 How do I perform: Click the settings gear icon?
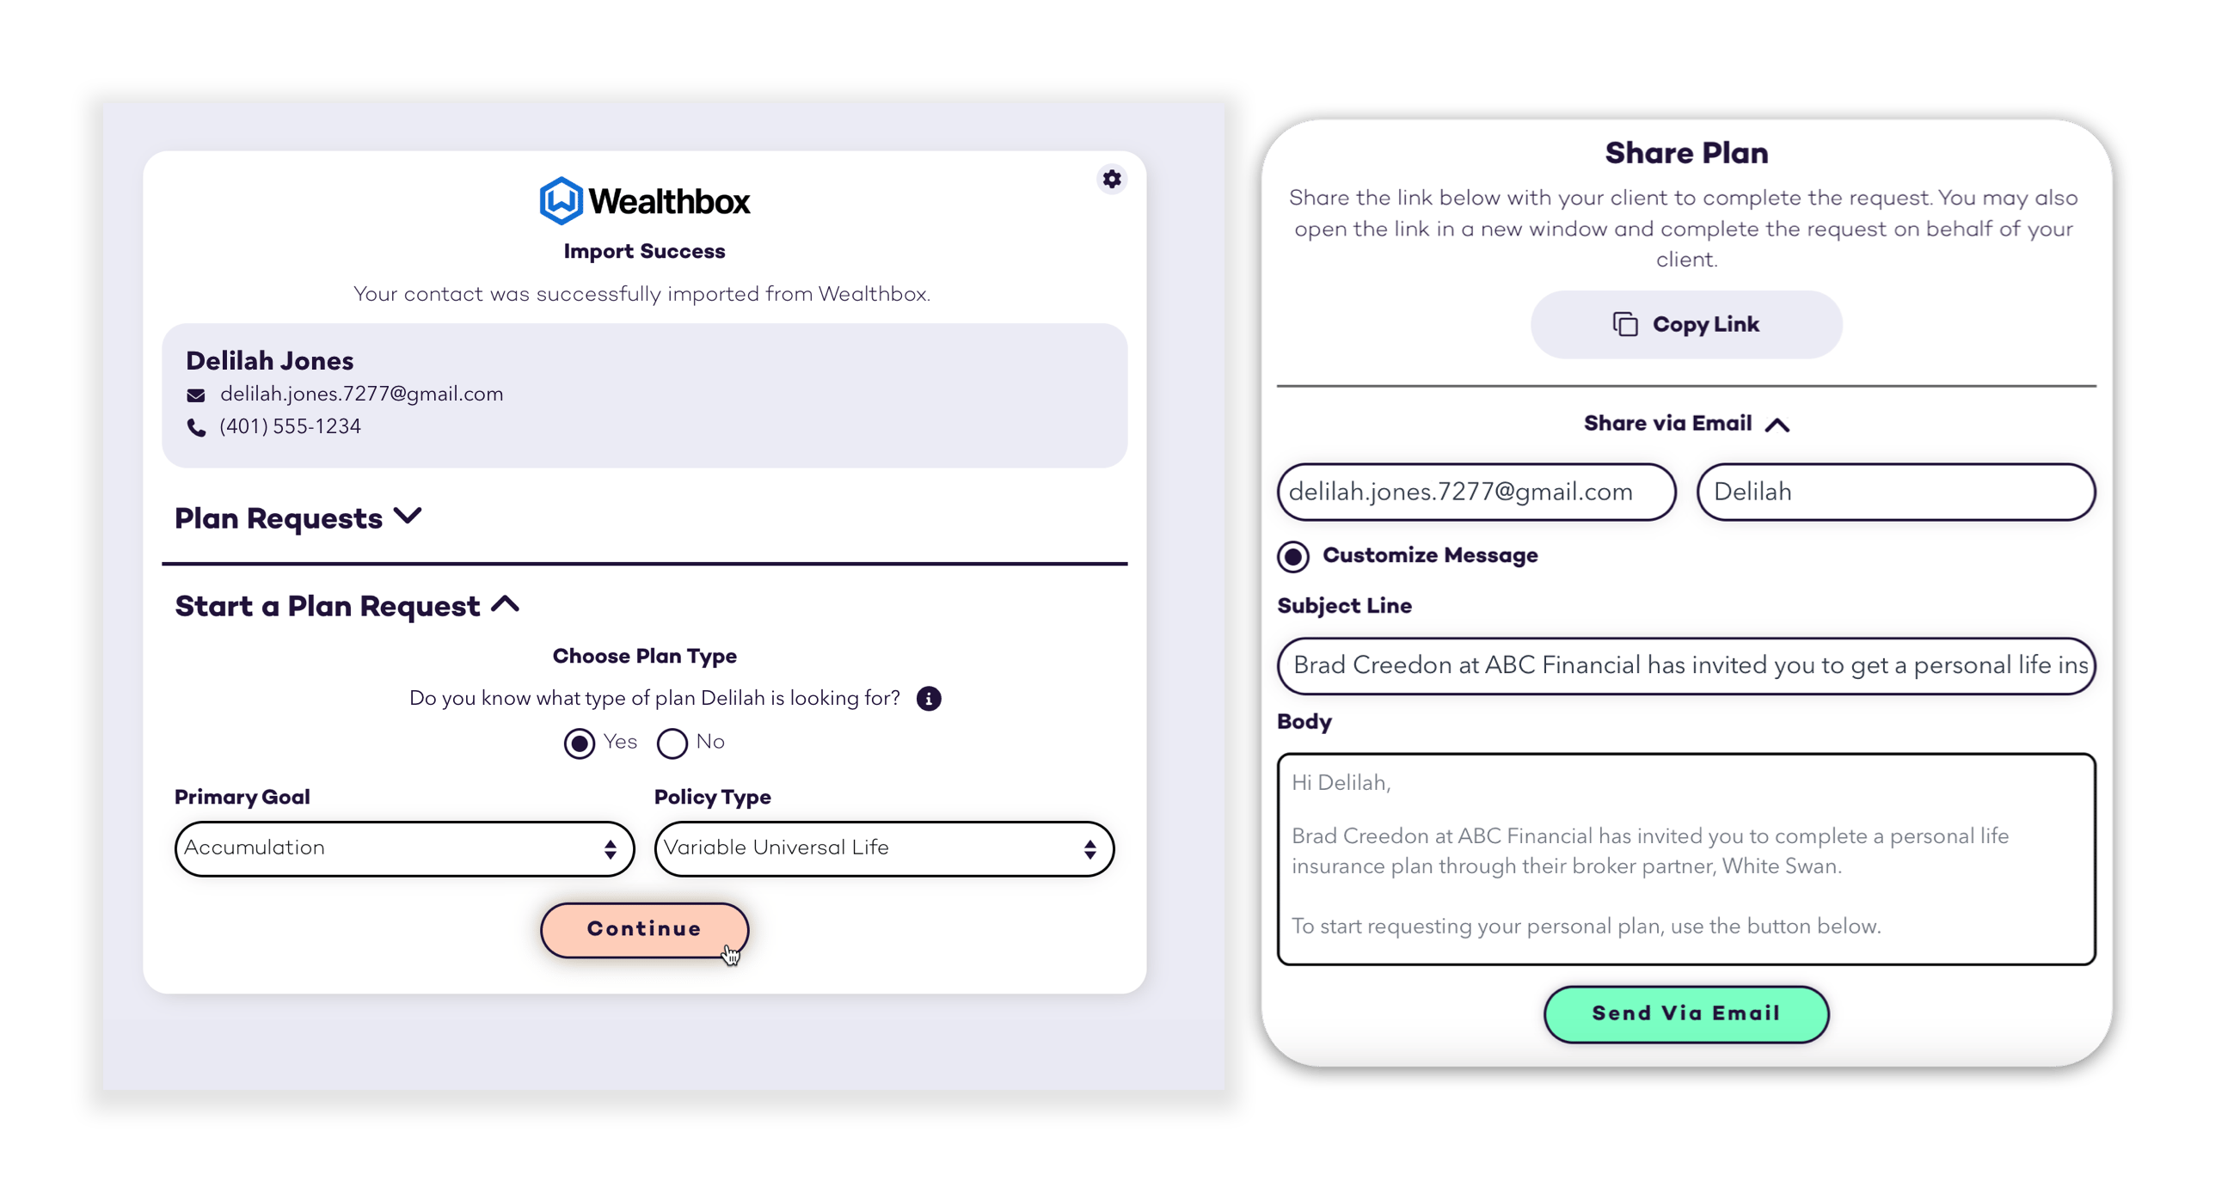[x=1113, y=179]
